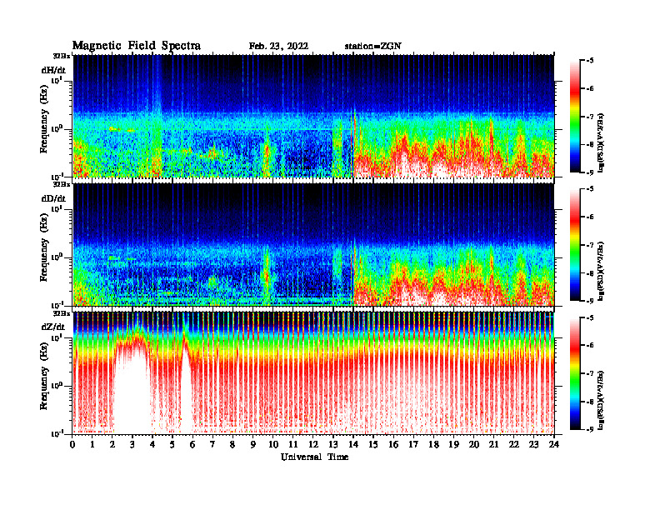This screenshot has height=510, width=660.
Task: Click the color bar beside the dD/dt plot
Action: click(x=575, y=245)
